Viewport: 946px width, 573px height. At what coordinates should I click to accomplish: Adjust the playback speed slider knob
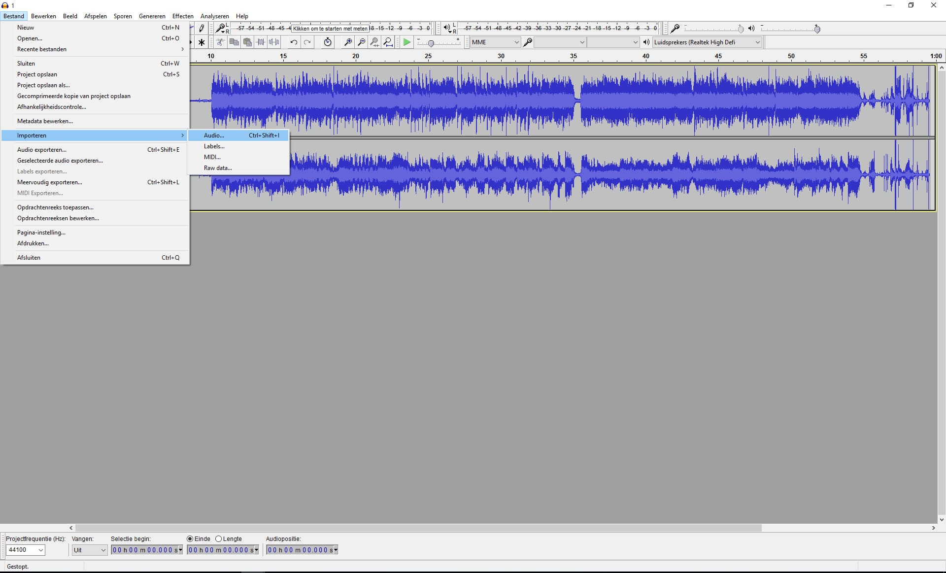pos(431,43)
